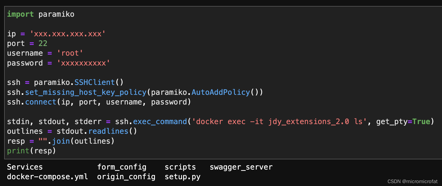
Task: Click 'swagger_server' in the output
Action: pyautogui.click(x=241, y=167)
